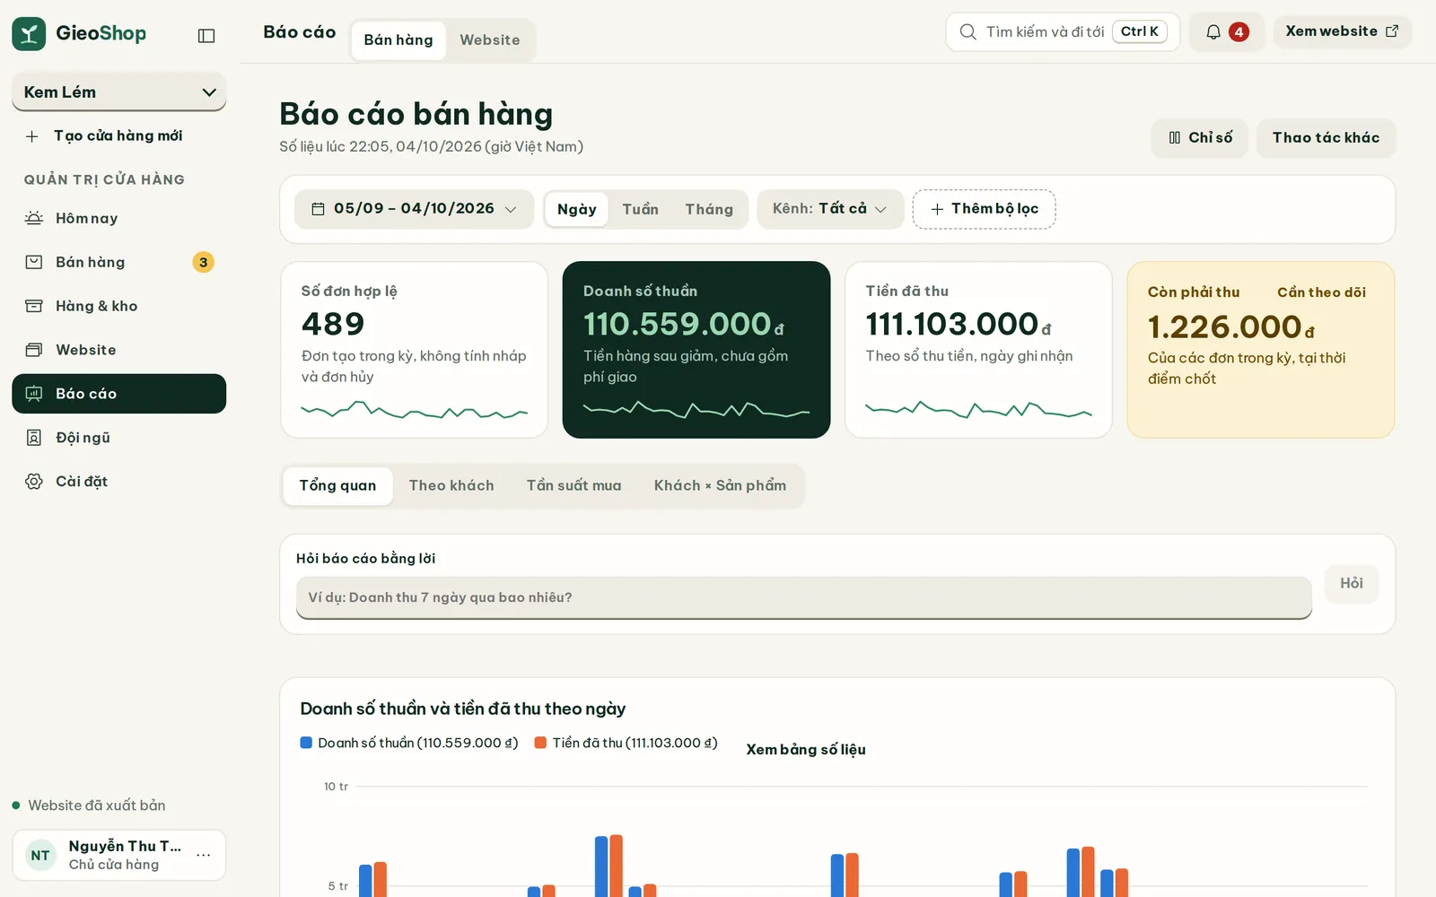Click the Website sidebar icon

(x=34, y=350)
